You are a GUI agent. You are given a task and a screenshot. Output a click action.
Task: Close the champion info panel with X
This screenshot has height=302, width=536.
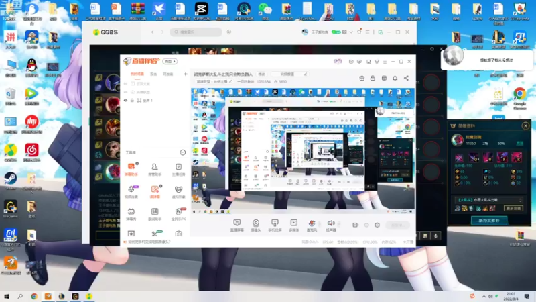click(x=525, y=125)
